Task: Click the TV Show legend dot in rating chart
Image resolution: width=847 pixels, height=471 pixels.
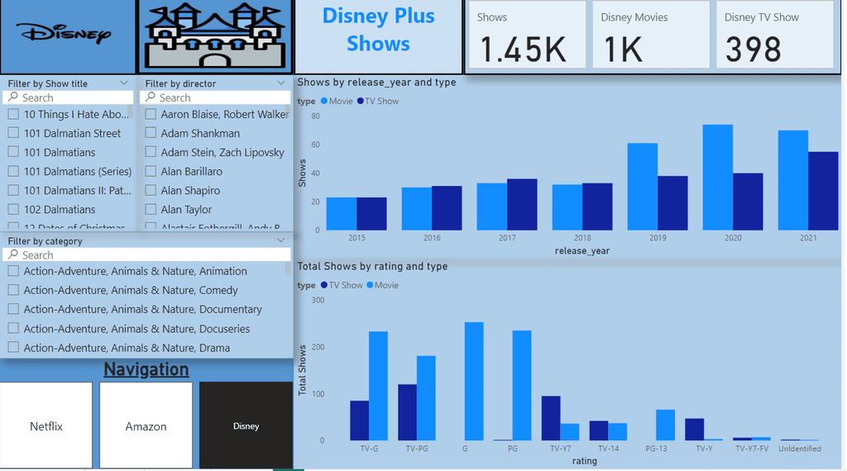Action: click(324, 285)
